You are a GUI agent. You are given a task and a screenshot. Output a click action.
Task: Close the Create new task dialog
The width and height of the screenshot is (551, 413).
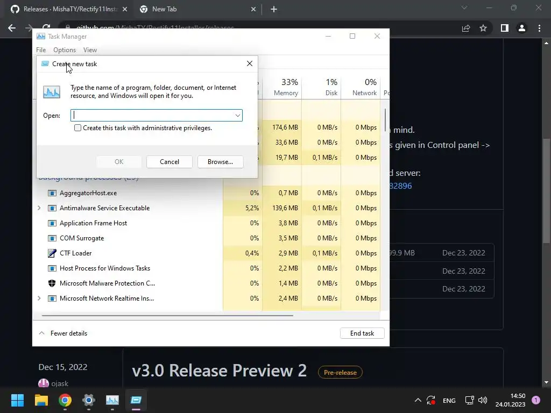(250, 63)
